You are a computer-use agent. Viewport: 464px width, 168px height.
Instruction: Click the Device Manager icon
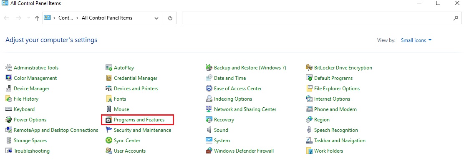[x=9, y=89]
